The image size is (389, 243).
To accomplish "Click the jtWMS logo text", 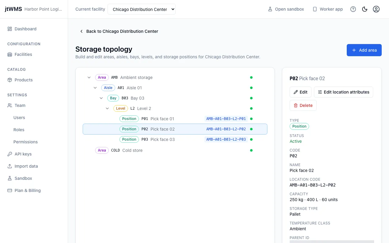I will [x=13, y=9].
